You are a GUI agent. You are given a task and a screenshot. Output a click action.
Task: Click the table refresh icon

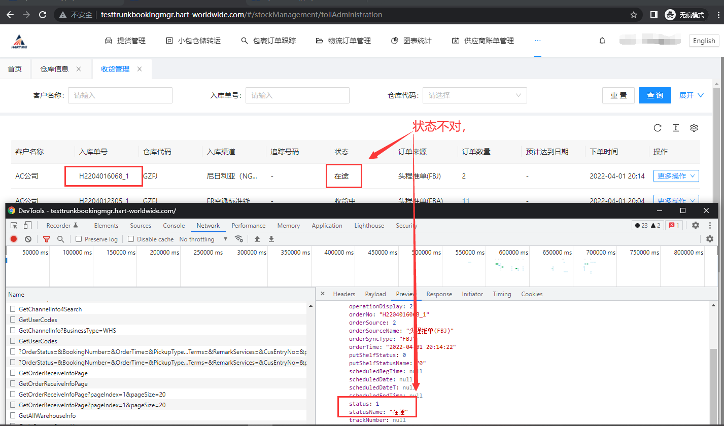pos(658,128)
